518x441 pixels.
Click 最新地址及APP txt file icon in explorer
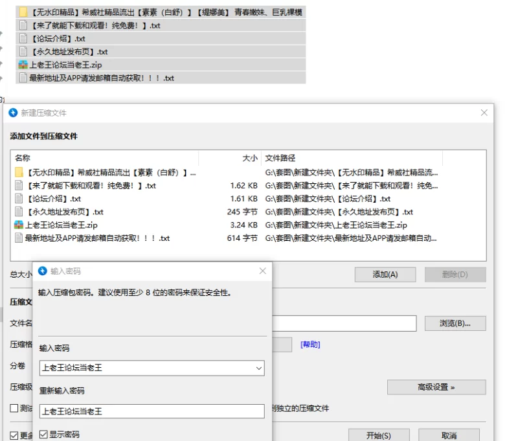(23, 78)
